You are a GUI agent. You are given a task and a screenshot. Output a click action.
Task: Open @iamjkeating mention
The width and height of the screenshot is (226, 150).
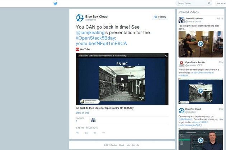click(90, 32)
